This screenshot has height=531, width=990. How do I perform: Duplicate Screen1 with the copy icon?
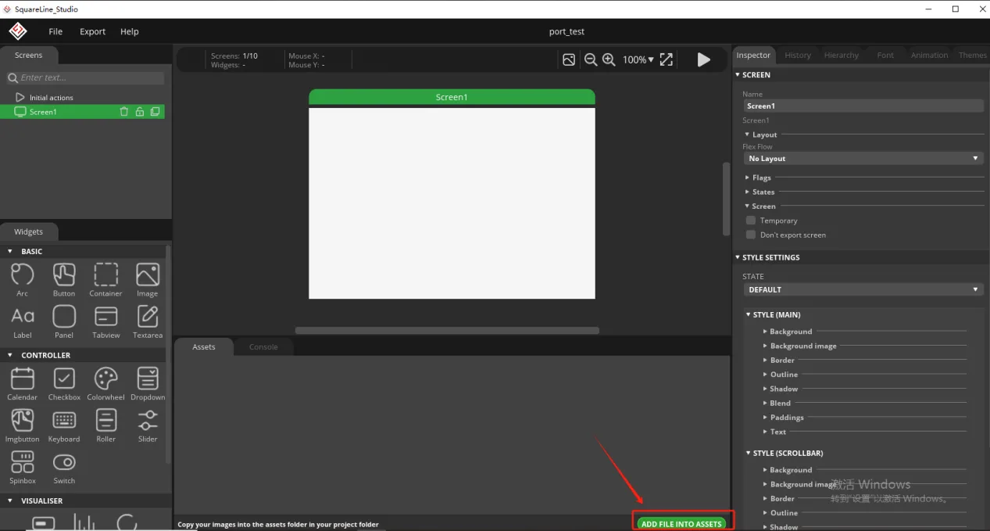point(155,112)
